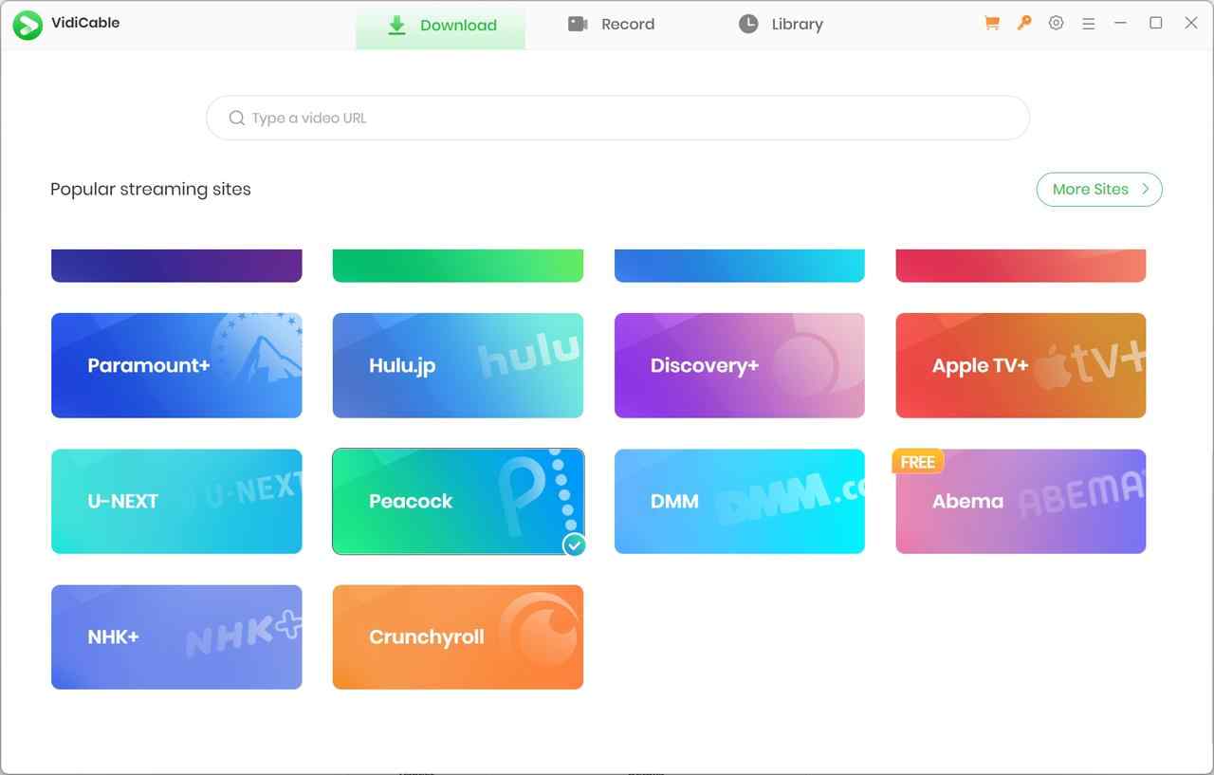Choose the DMM site tile
This screenshot has height=775, width=1214.
pos(739,501)
